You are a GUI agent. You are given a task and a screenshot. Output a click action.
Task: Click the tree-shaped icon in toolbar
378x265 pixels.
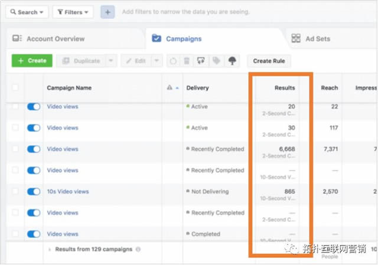[x=232, y=61]
